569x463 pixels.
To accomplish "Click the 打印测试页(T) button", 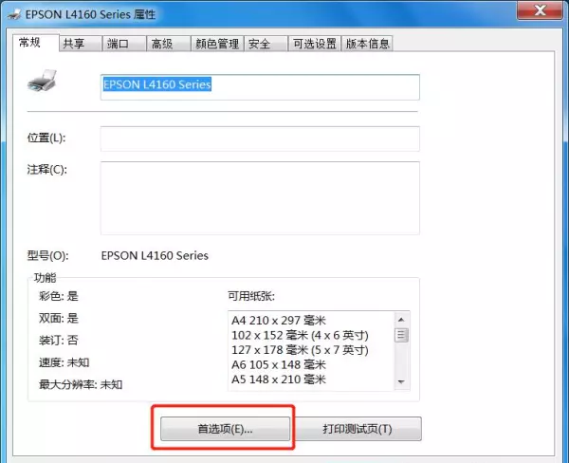I will pos(358,429).
